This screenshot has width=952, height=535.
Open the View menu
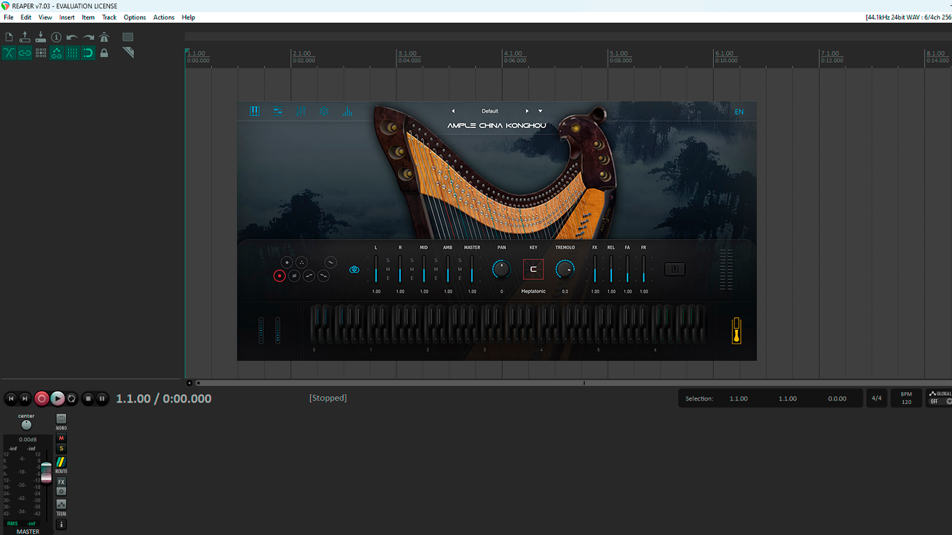click(x=45, y=17)
